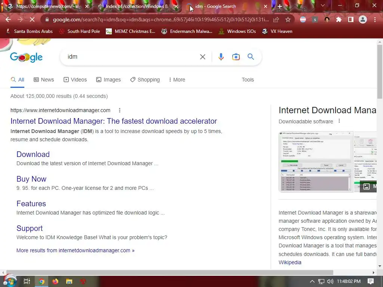Select the All results tab

point(17,80)
